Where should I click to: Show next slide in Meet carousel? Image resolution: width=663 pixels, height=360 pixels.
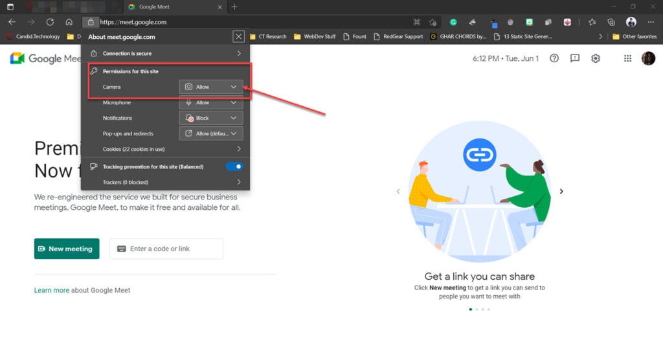coord(561,191)
